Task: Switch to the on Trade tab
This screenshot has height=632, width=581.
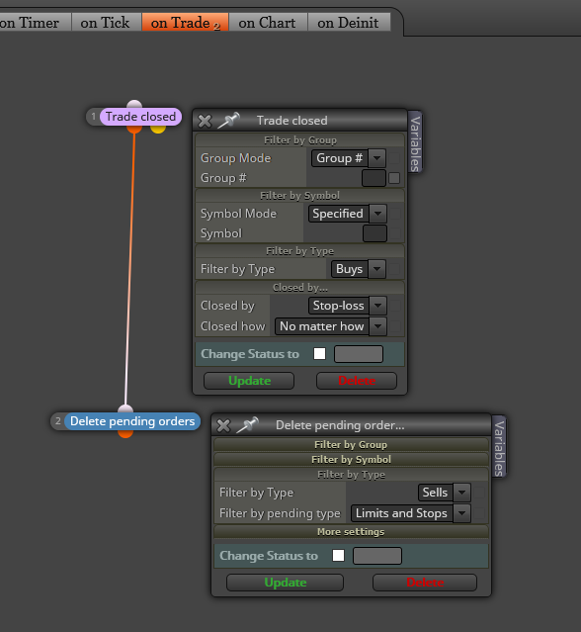Action: point(185,23)
